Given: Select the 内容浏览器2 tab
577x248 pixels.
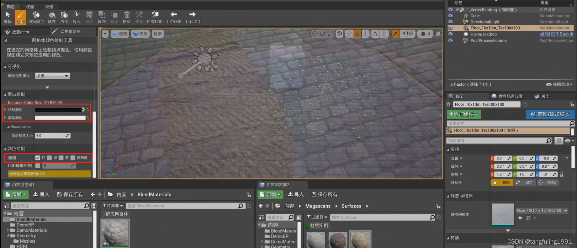Looking at the screenshot, I should click(x=278, y=185).
